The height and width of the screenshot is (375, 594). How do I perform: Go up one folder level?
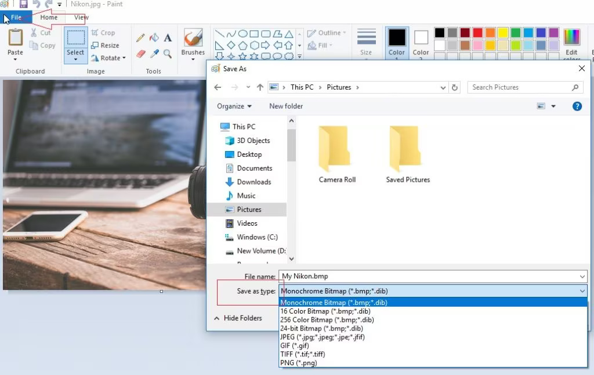pyautogui.click(x=260, y=87)
